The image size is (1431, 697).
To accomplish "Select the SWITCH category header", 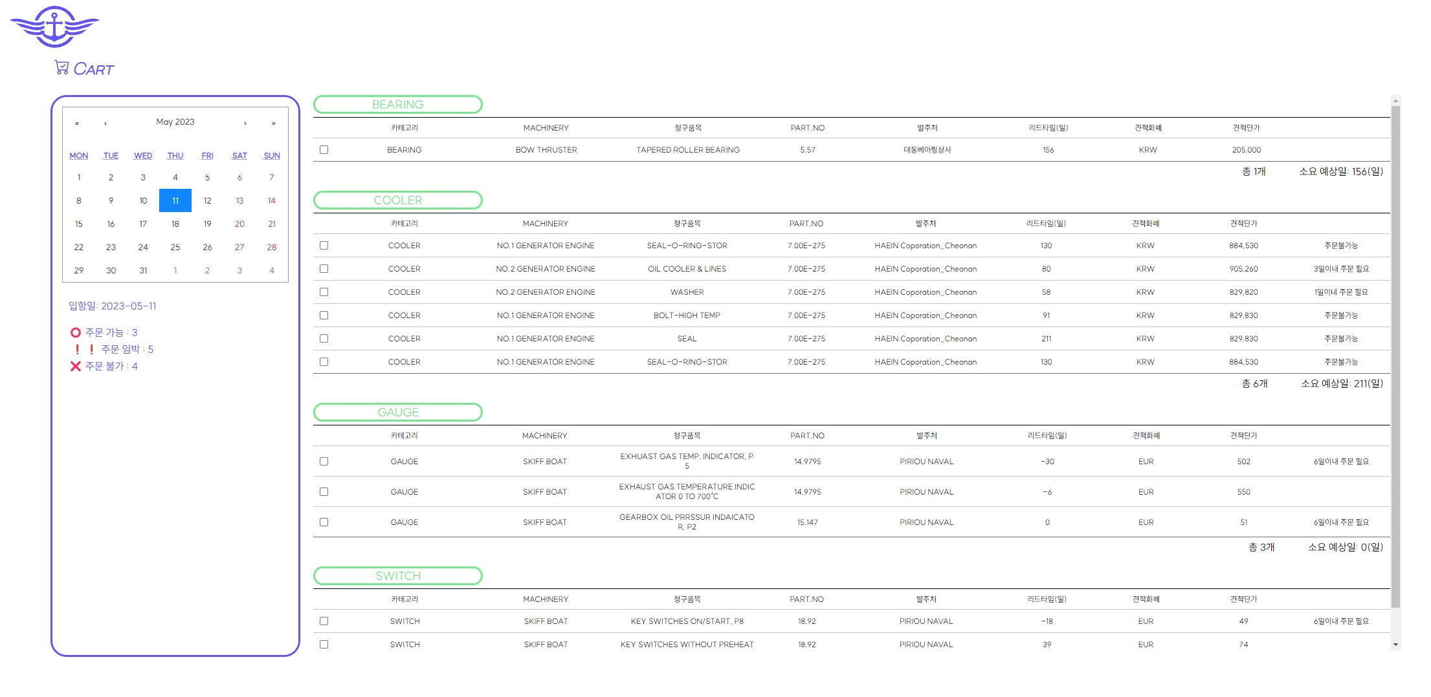I will pyautogui.click(x=397, y=575).
